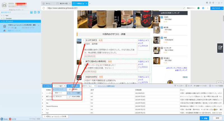Expand the Samples folder

pyautogui.click(x=1, y=18)
